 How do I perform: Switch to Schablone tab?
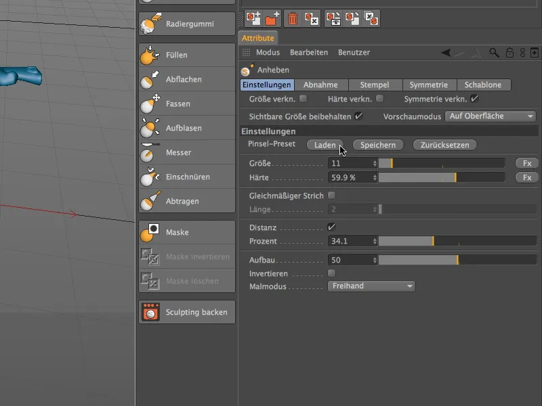(x=483, y=85)
